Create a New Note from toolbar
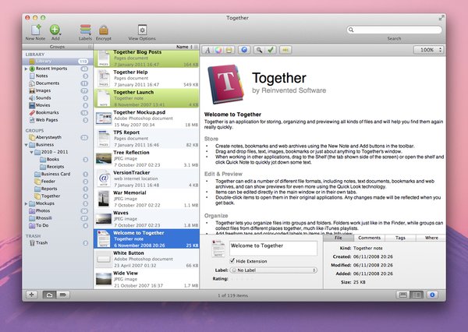The height and width of the screenshot is (332, 468). [36, 32]
